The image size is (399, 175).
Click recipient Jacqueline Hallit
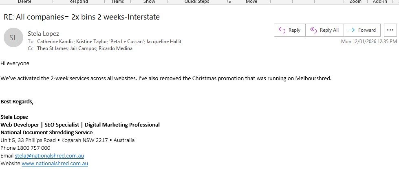pyautogui.click(x=164, y=42)
